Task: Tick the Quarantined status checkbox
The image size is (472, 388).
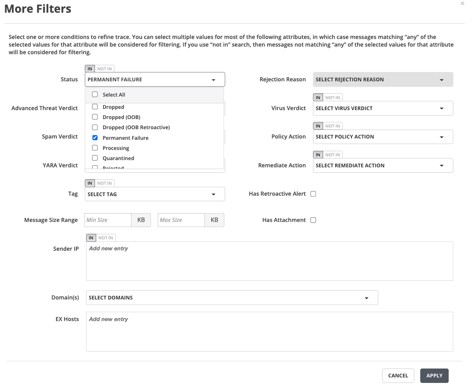Action: pos(95,158)
